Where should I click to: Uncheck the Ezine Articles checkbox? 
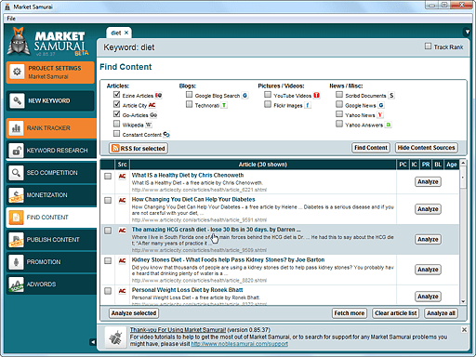pos(116,94)
